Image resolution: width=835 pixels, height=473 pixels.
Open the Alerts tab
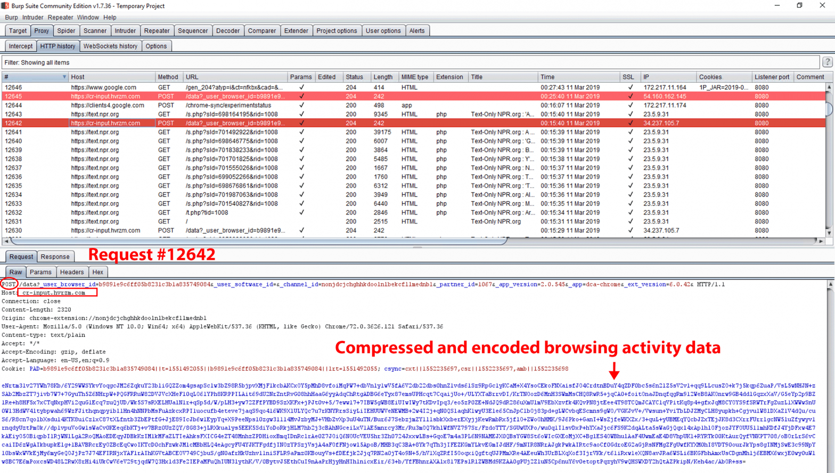click(x=417, y=31)
